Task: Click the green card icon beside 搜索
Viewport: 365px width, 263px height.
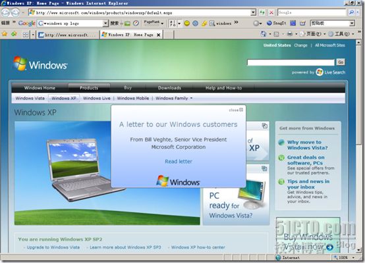Action: pos(127,24)
